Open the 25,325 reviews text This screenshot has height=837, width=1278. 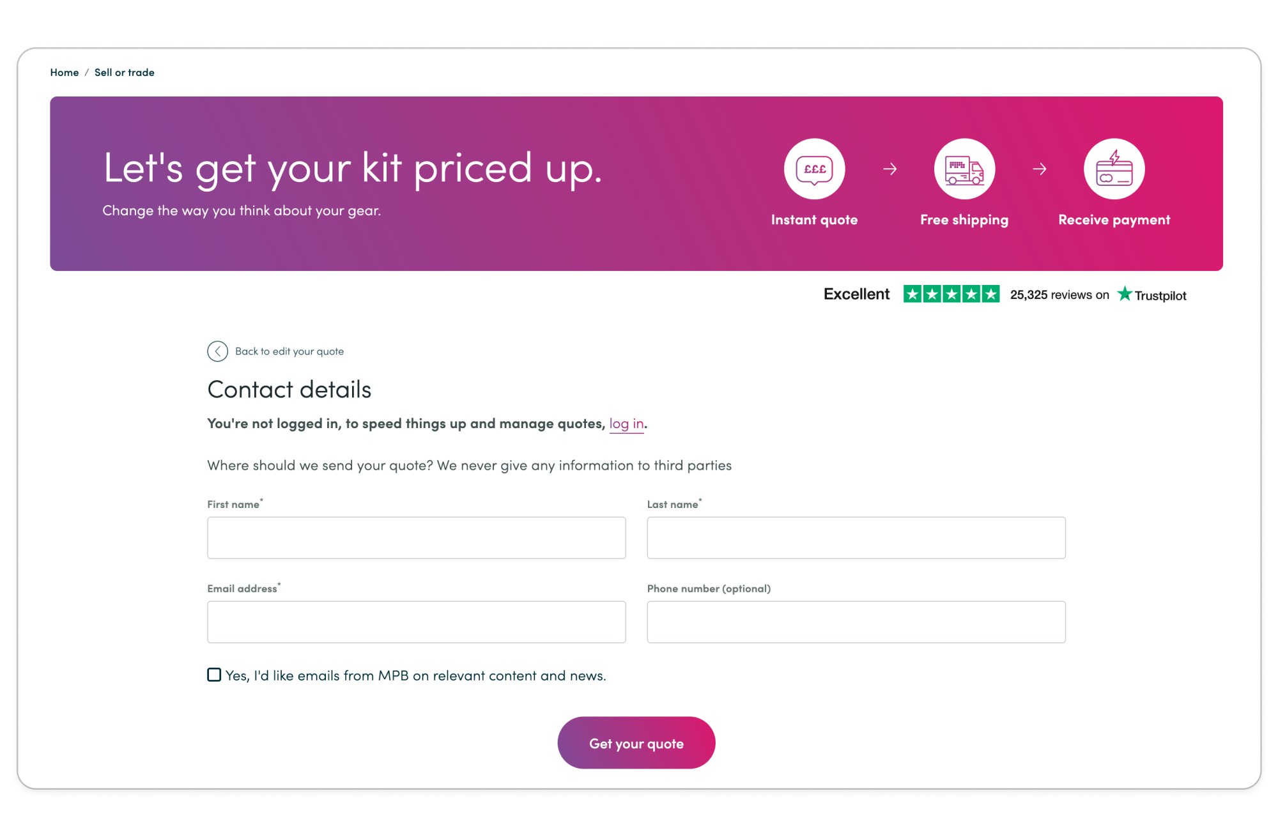coord(1059,295)
